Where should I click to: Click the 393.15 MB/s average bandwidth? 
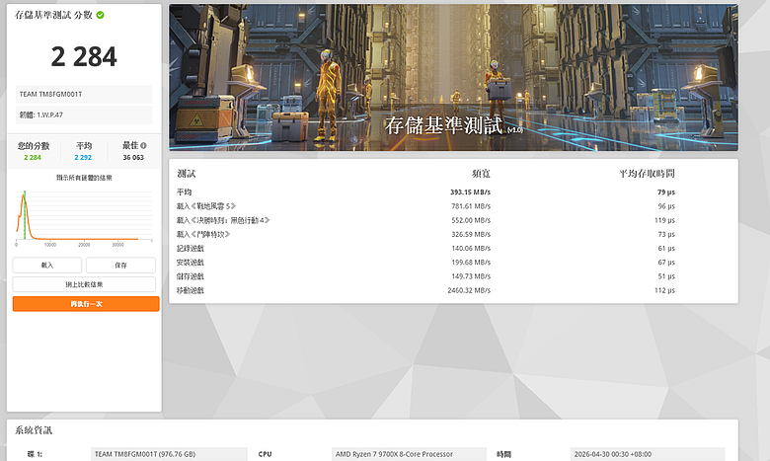[x=470, y=192]
